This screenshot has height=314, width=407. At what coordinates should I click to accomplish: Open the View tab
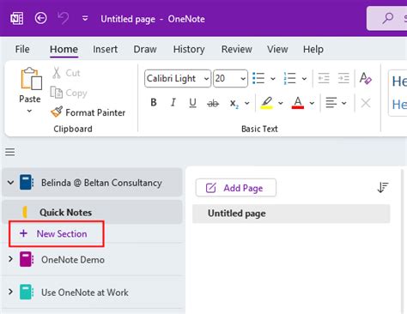[277, 49]
